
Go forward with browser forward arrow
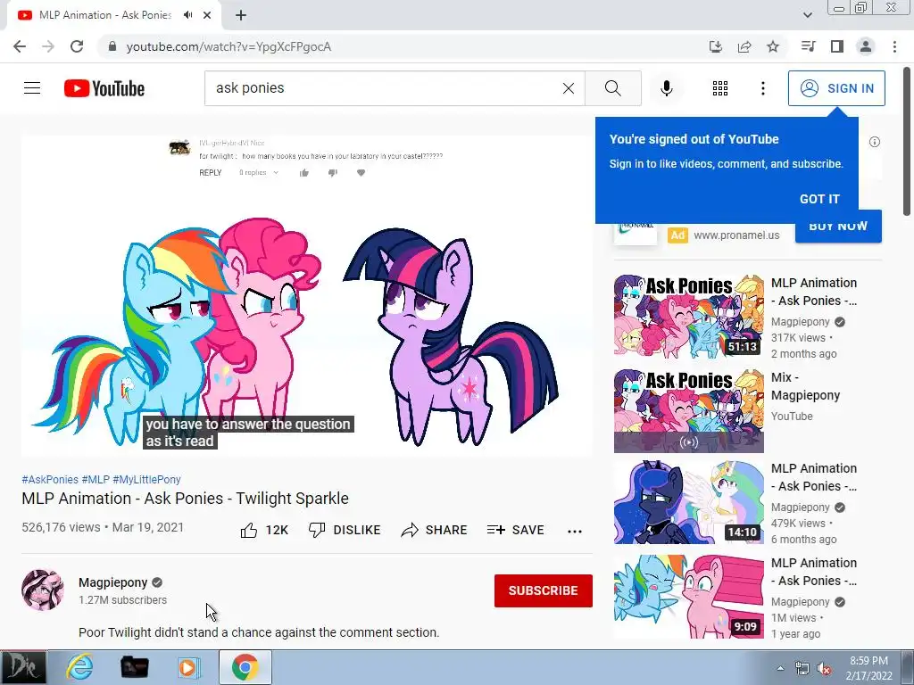(x=48, y=46)
